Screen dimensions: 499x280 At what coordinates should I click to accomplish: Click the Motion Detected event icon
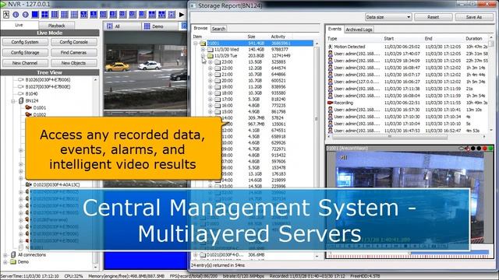point(330,47)
